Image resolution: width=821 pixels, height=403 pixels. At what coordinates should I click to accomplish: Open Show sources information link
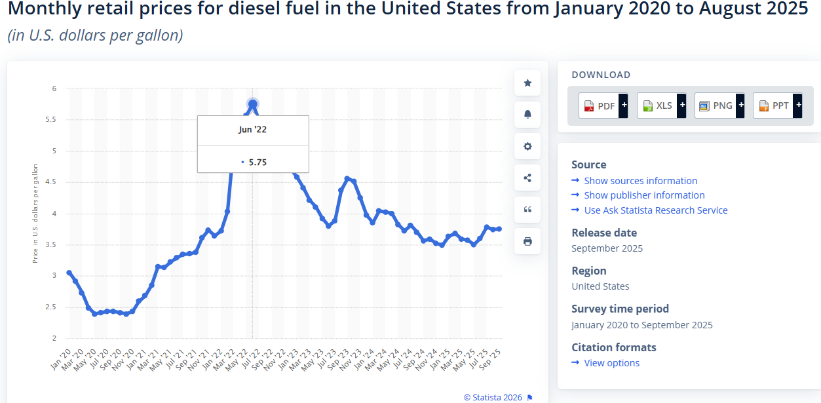pyautogui.click(x=640, y=181)
